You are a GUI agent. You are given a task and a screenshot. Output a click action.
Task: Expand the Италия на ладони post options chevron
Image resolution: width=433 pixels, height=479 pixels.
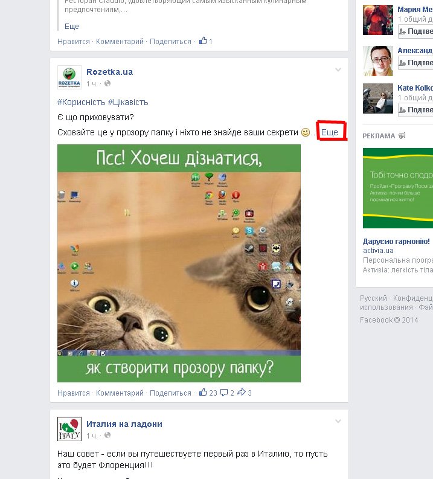tap(338, 421)
